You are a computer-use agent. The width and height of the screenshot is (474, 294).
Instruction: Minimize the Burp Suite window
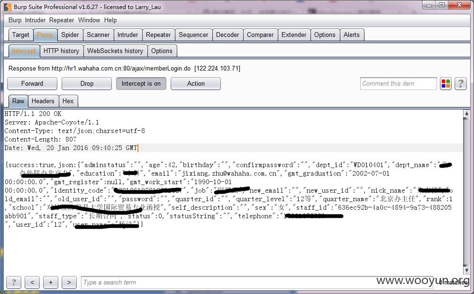429,5
